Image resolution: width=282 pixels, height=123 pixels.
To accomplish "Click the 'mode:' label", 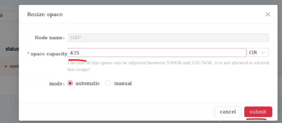I will [57, 84].
